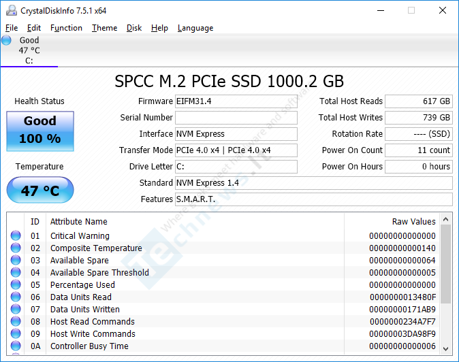Viewport: 459px width, 362px height.
Task: Open the Function menu
Action: (66, 28)
